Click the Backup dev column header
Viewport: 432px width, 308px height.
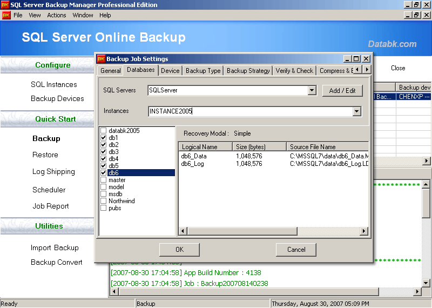pyautogui.click(x=414, y=88)
